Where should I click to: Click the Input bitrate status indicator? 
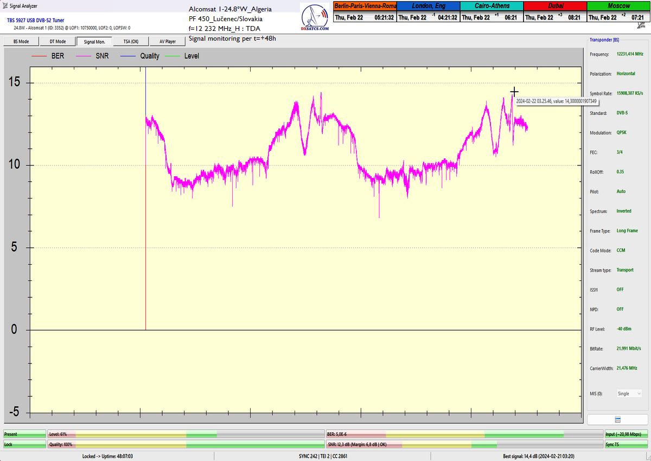click(626, 434)
